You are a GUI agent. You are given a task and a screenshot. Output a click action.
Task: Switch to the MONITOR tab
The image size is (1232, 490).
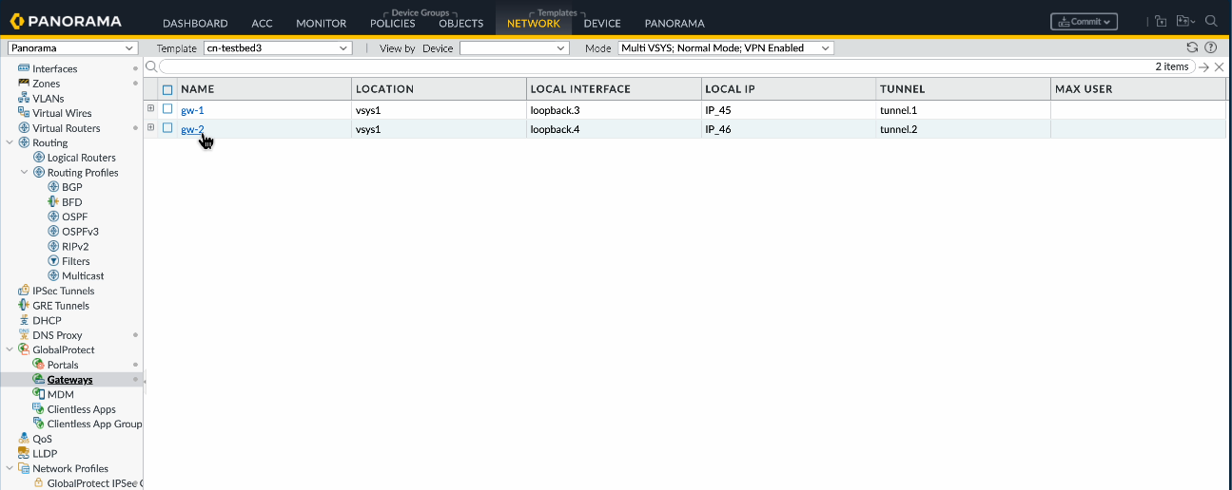[321, 23]
